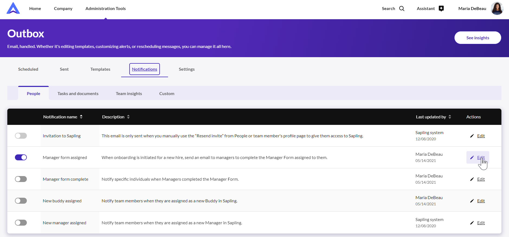Click pencil icon for New buddy assigned
Screen dimensions: 509x237
pos(472,201)
